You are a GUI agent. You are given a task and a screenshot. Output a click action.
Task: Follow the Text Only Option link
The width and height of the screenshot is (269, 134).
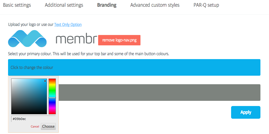pos(68,25)
